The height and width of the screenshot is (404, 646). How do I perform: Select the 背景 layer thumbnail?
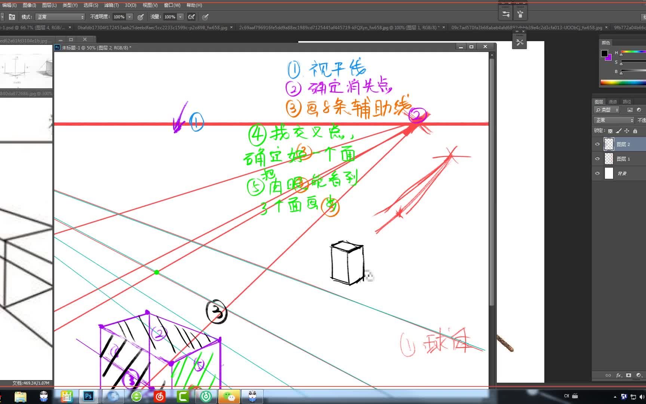(x=609, y=173)
